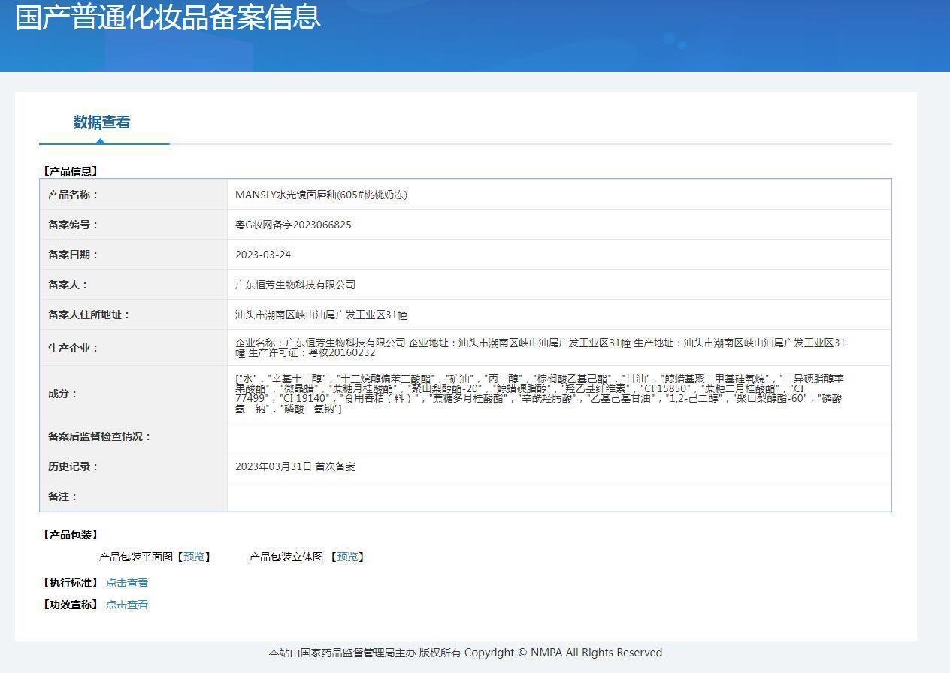Click the 历史记录 row label
The height and width of the screenshot is (673, 950).
(73, 466)
